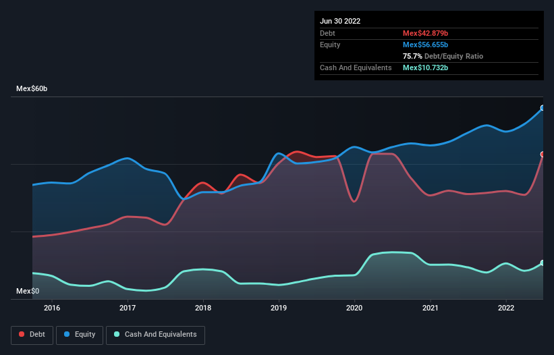The height and width of the screenshot is (355, 554).
Task: Click the 75.7% Debt/Equity Ratio text
Action: tap(443, 56)
